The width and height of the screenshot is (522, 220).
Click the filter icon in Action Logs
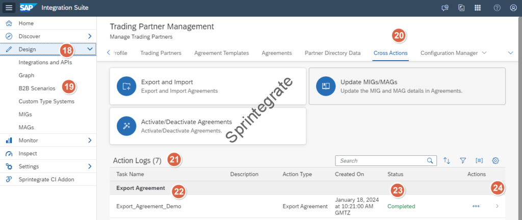[463, 160]
